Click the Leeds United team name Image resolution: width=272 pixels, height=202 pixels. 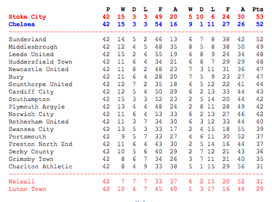tap(31, 54)
